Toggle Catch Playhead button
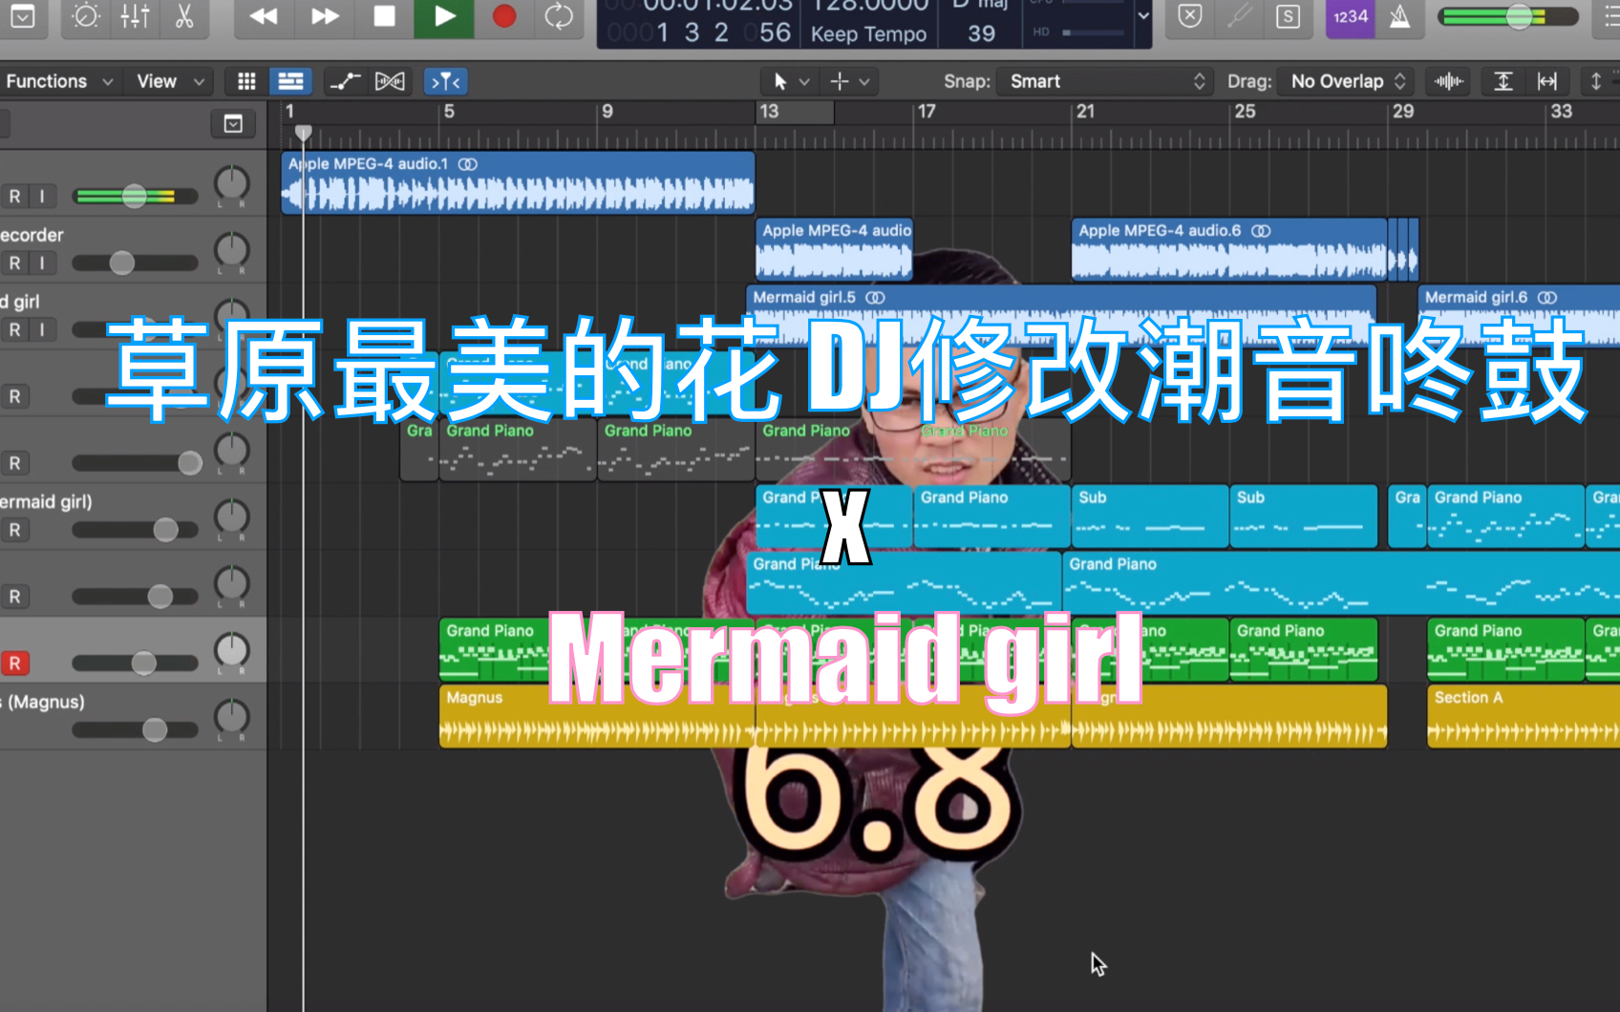Image resolution: width=1620 pixels, height=1012 pixels. [x=446, y=81]
